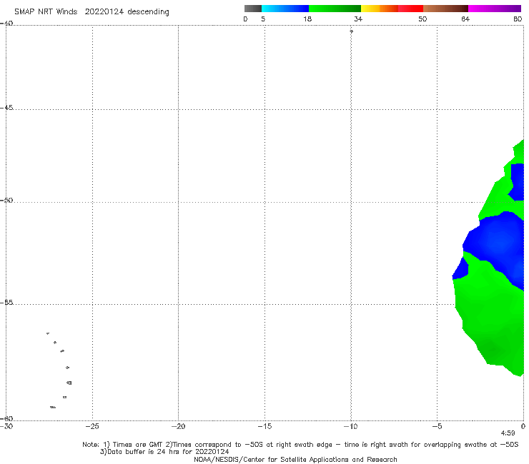529x464 pixels.
Task: Click the colorbar label "64"
Action: [x=465, y=19]
